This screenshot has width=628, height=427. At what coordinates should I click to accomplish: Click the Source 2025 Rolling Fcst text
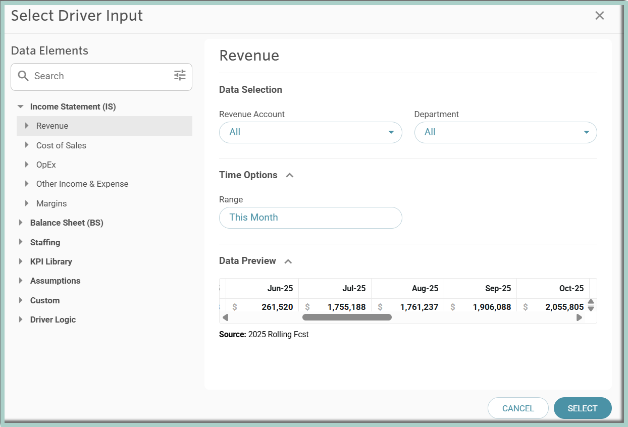(264, 334)
